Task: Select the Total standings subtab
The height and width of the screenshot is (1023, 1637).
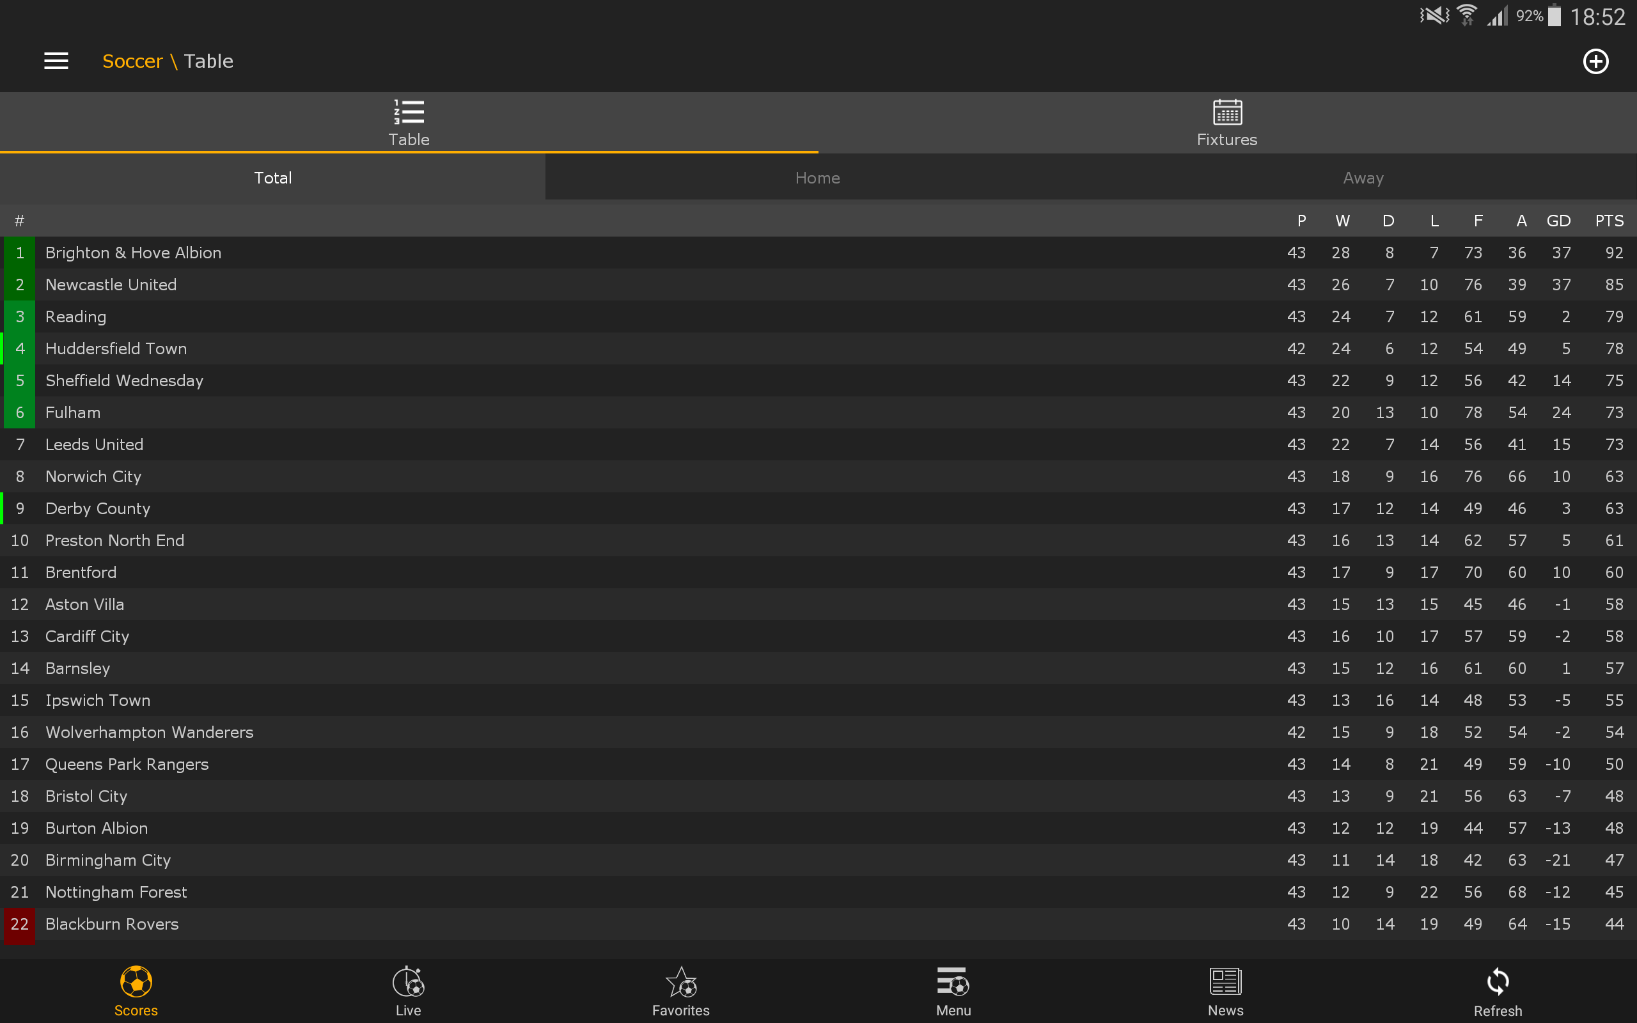Action: click(x=272, y=177)
